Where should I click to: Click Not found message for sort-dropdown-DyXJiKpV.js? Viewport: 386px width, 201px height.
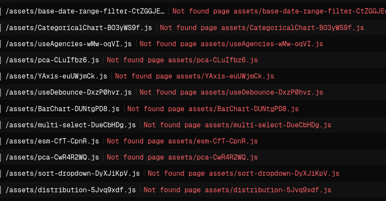(x=243, y=174)
